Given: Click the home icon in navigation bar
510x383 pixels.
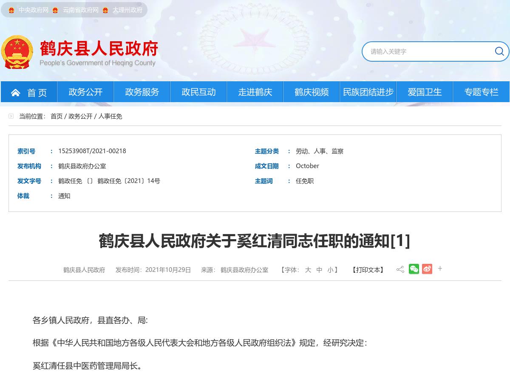Looking at the screenshot, I should (16, 92).
